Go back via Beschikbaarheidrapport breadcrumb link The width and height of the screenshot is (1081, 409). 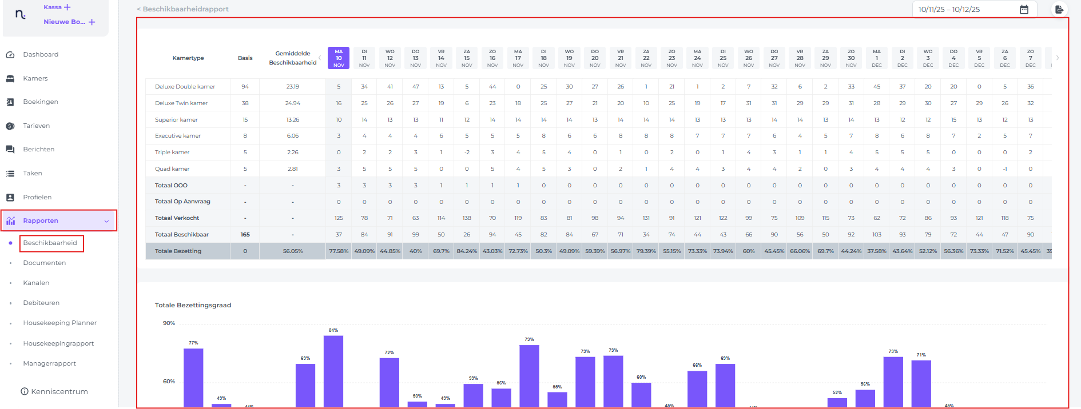182,9
